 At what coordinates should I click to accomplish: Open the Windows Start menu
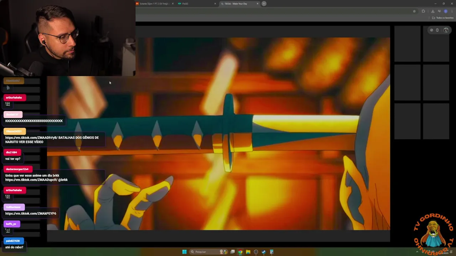184,252
